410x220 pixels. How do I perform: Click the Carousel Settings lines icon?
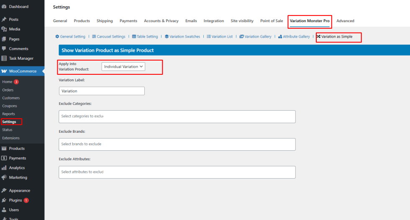94,37
